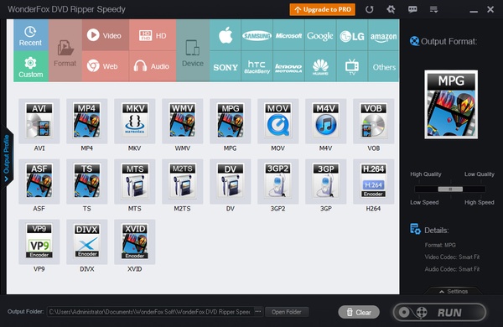
Task: Pick the VP9 encoder format
Action: (x=39, y=241)
